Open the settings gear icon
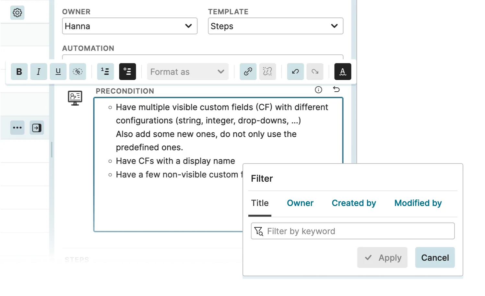485x296 pixels. pyautogui.click(x=17, y=13)
